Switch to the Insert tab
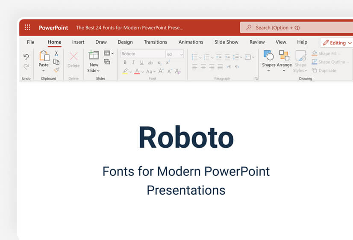353x240 pixels. (78, 42)
